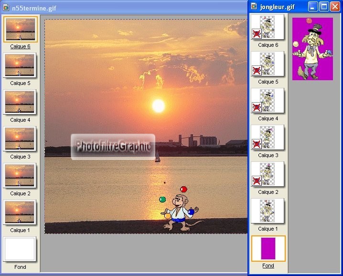Select Calque 2 thumbnail in n55termine.gif
Screen dimensions: 343x276
(20, 176)
